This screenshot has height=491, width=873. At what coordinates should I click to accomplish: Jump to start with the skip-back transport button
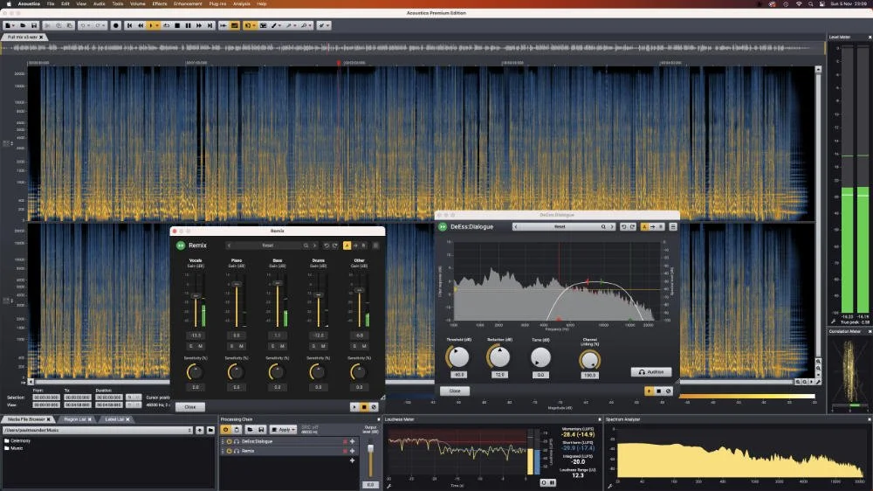[x=129, y=25]
